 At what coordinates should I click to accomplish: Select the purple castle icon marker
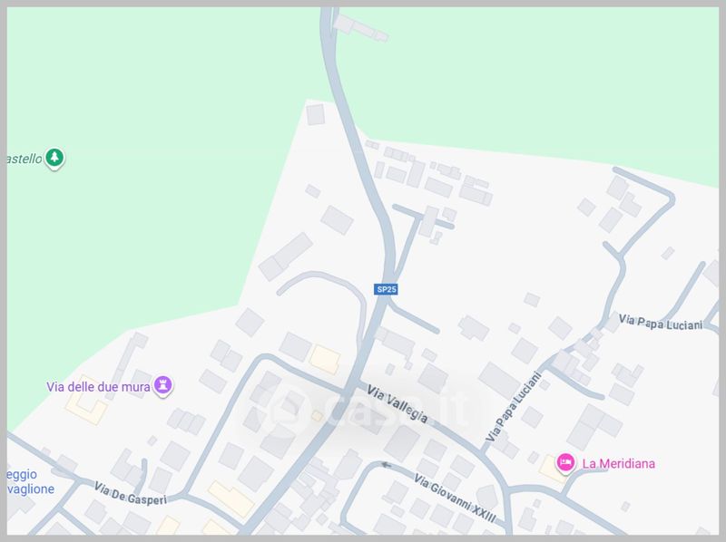163,385
